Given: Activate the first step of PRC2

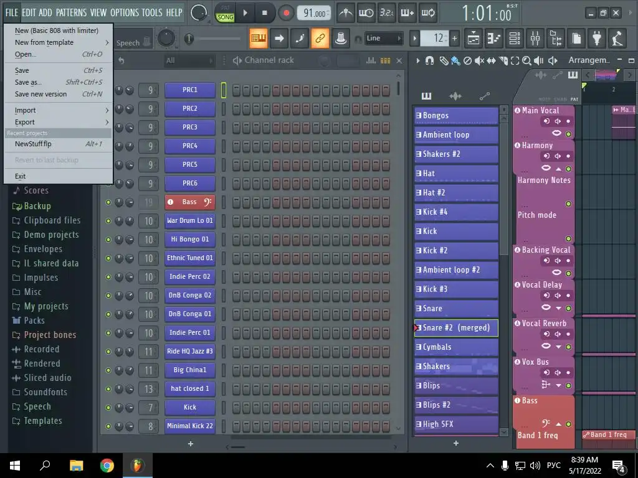Looking at the screenshot, I should point(236,108).
